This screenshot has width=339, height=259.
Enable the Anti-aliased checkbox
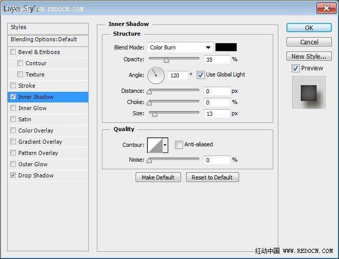pos(179,145)
